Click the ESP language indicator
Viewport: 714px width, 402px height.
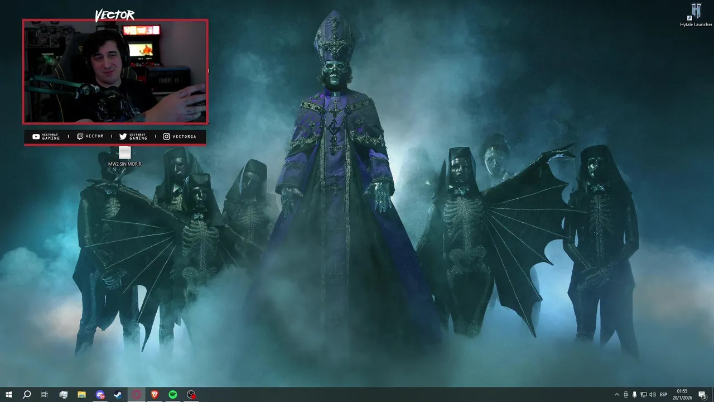tap(664, 395)
